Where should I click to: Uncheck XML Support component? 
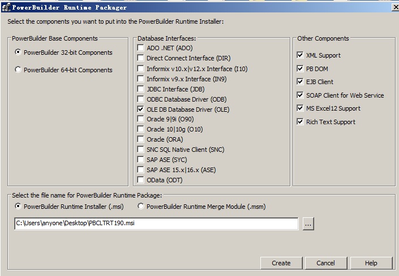click(300, 55)
